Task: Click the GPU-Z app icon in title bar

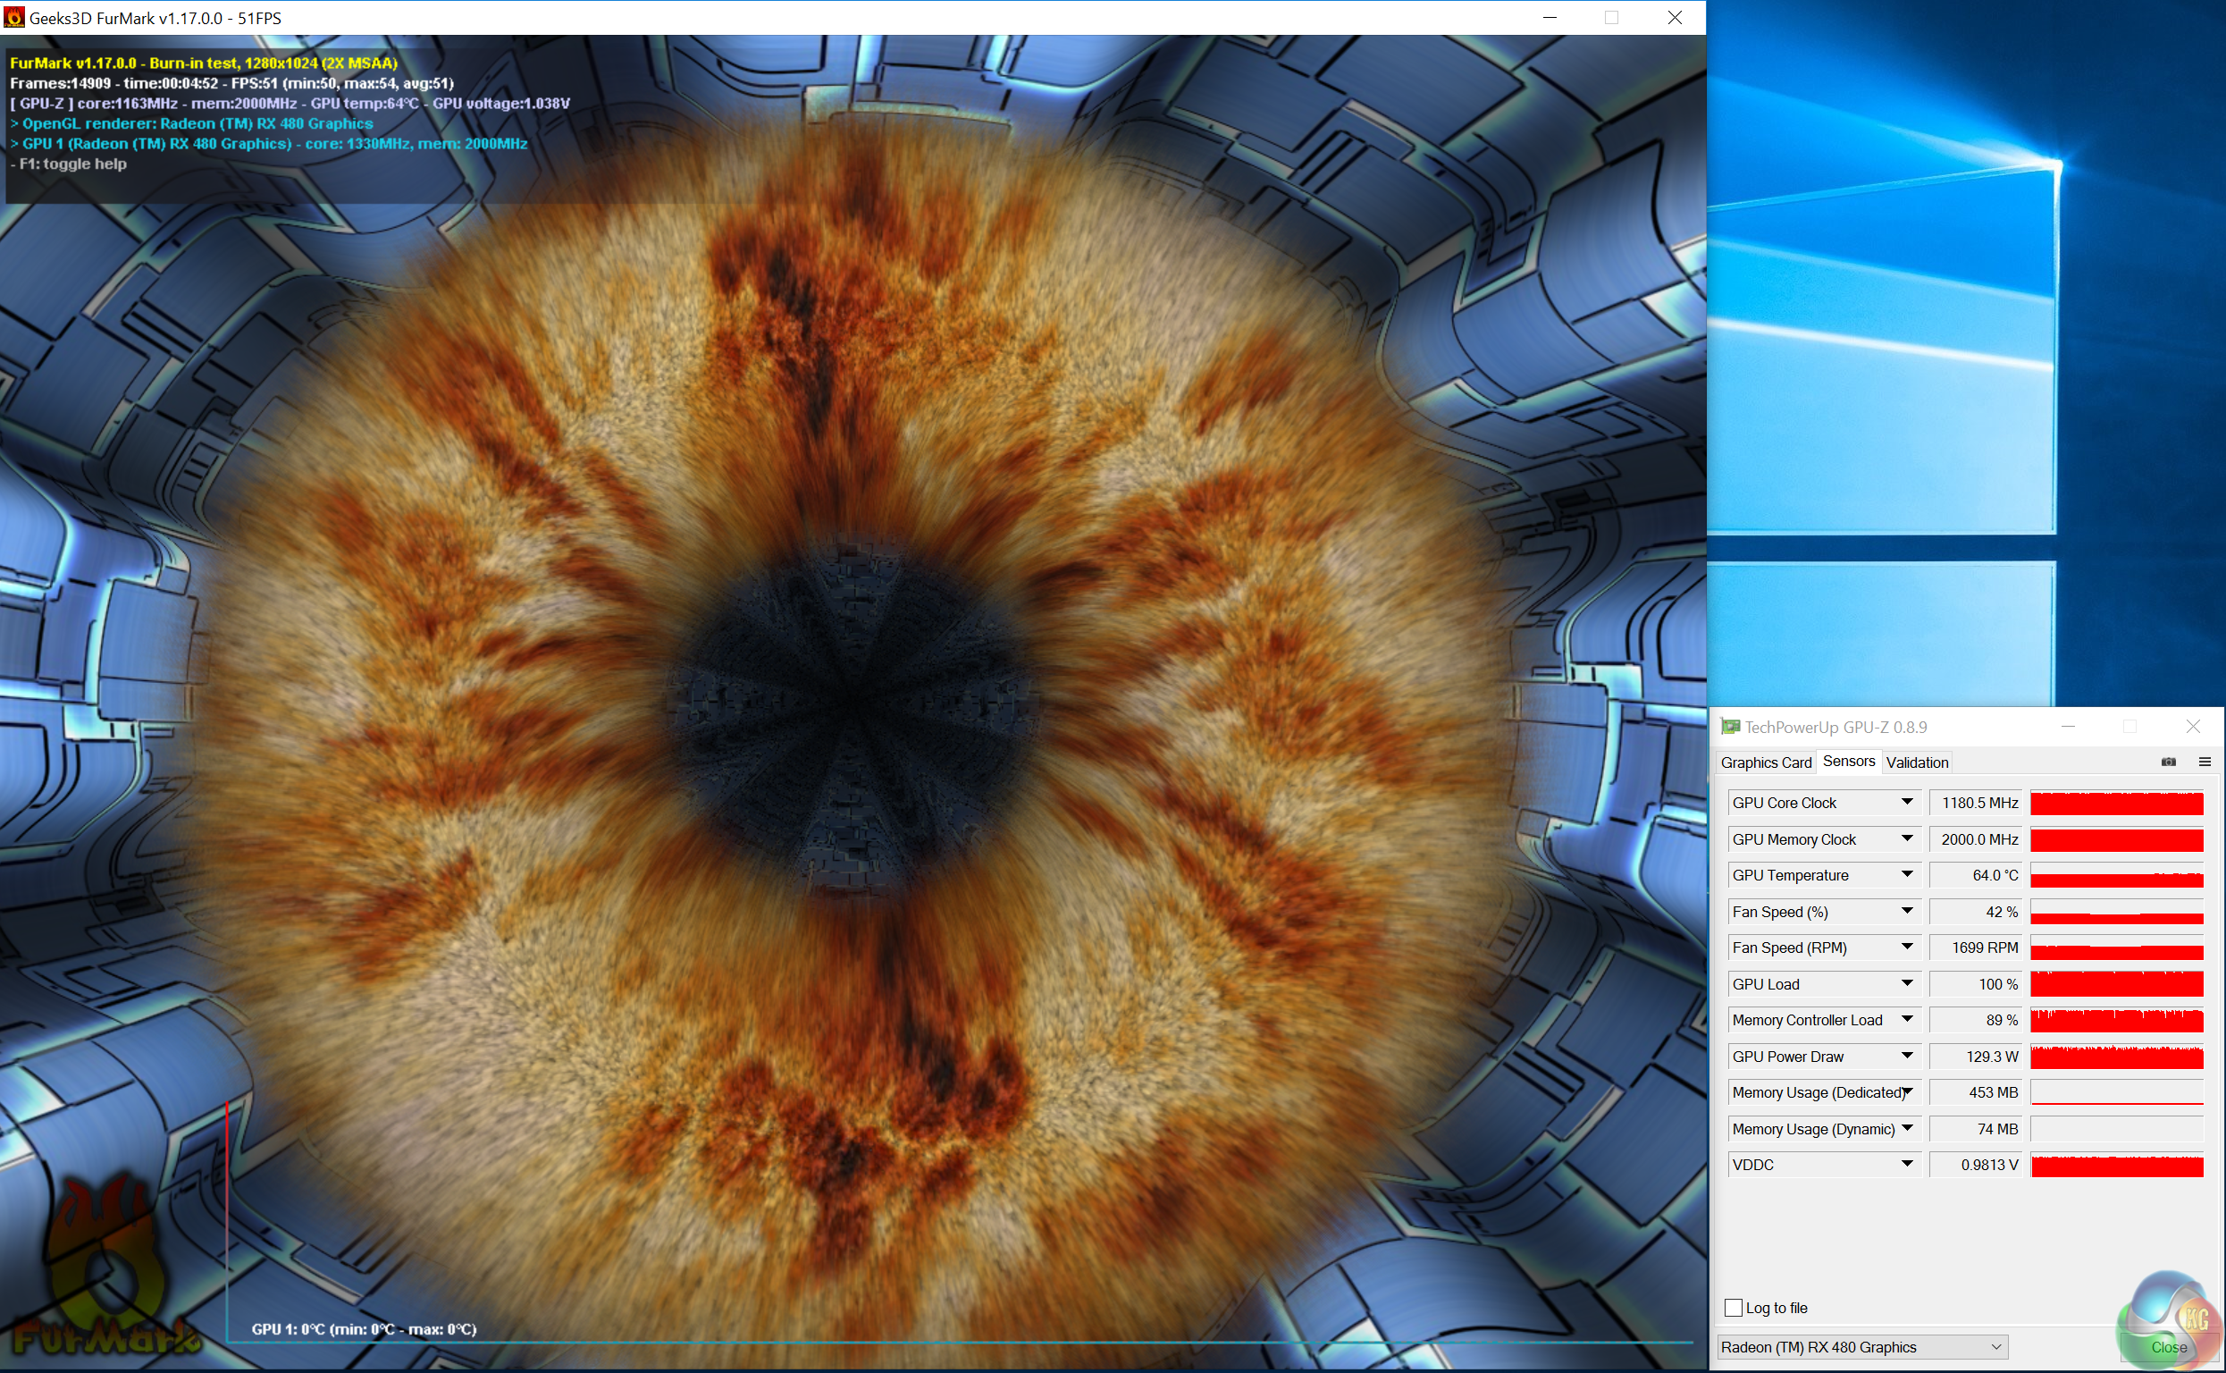Action: pyautogui.click(x=1730, y=727)
